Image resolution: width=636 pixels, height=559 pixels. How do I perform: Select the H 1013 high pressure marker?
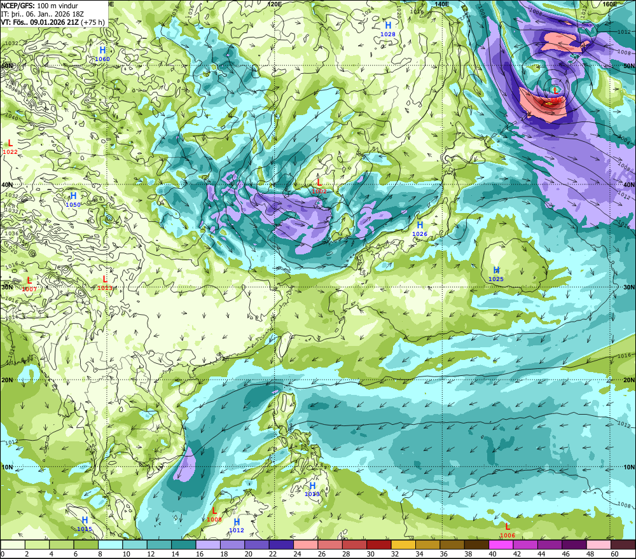[x=312, y=489]
